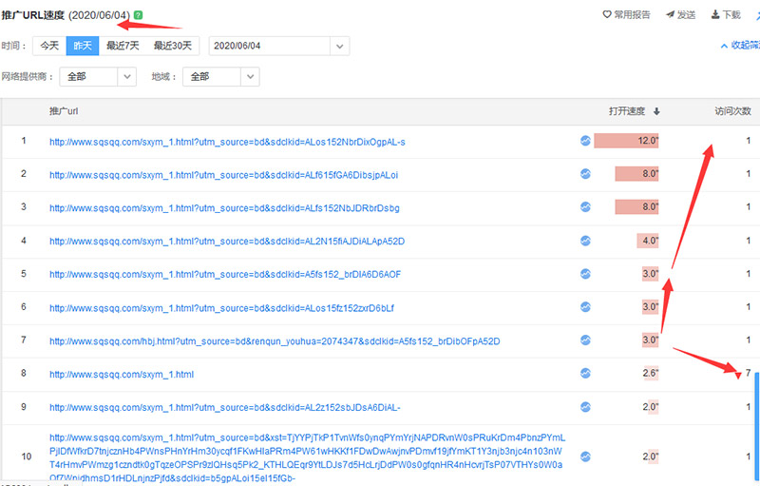Collapse filters with 收起筛选

741,45
